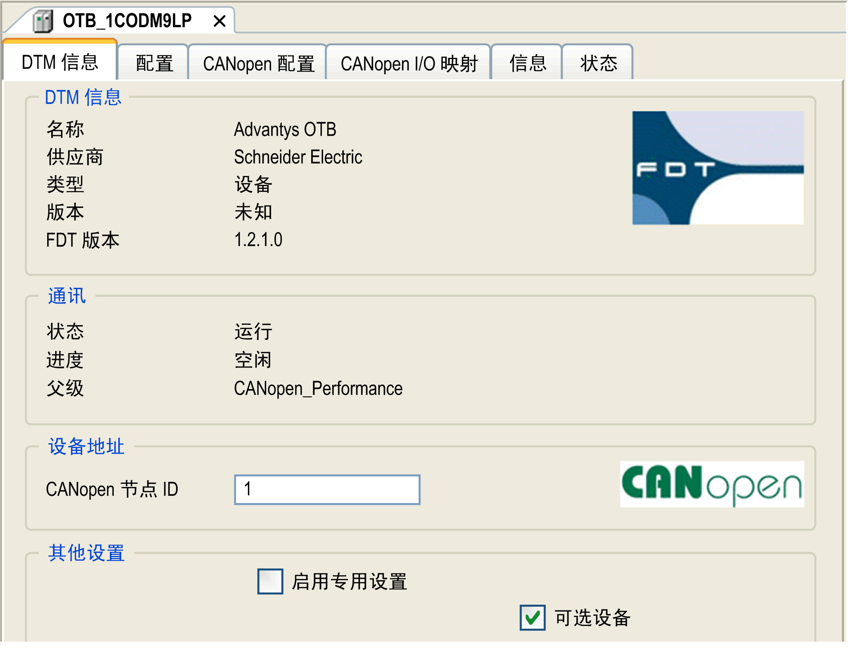This screenshot has width=848, height=650.
Task: Enable the 启用专用设置 checkbox
Action: click(x=270, y=581)
